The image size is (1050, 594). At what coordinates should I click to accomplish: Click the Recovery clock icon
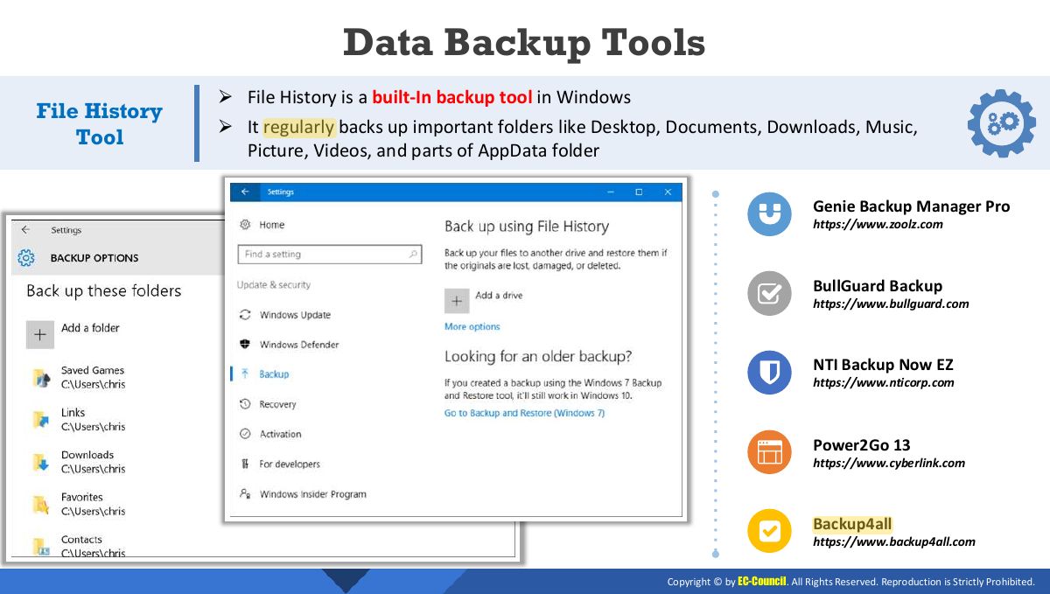245,404
